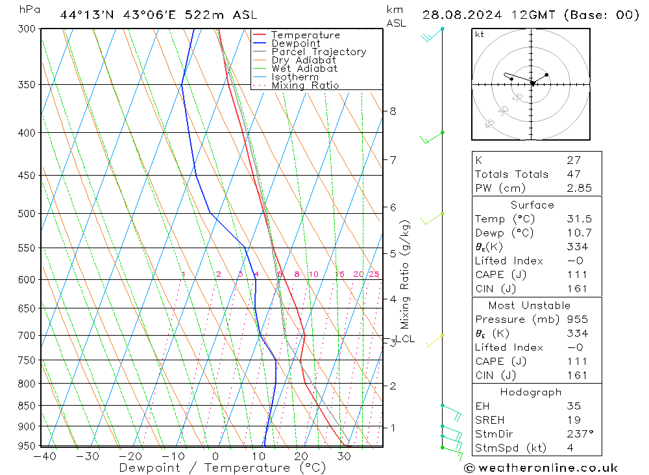
Task: Select the Wet Adiabat legend entry
Action: (304, 69)
